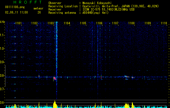Select the filename 08111100.png

tap(15, 7)
